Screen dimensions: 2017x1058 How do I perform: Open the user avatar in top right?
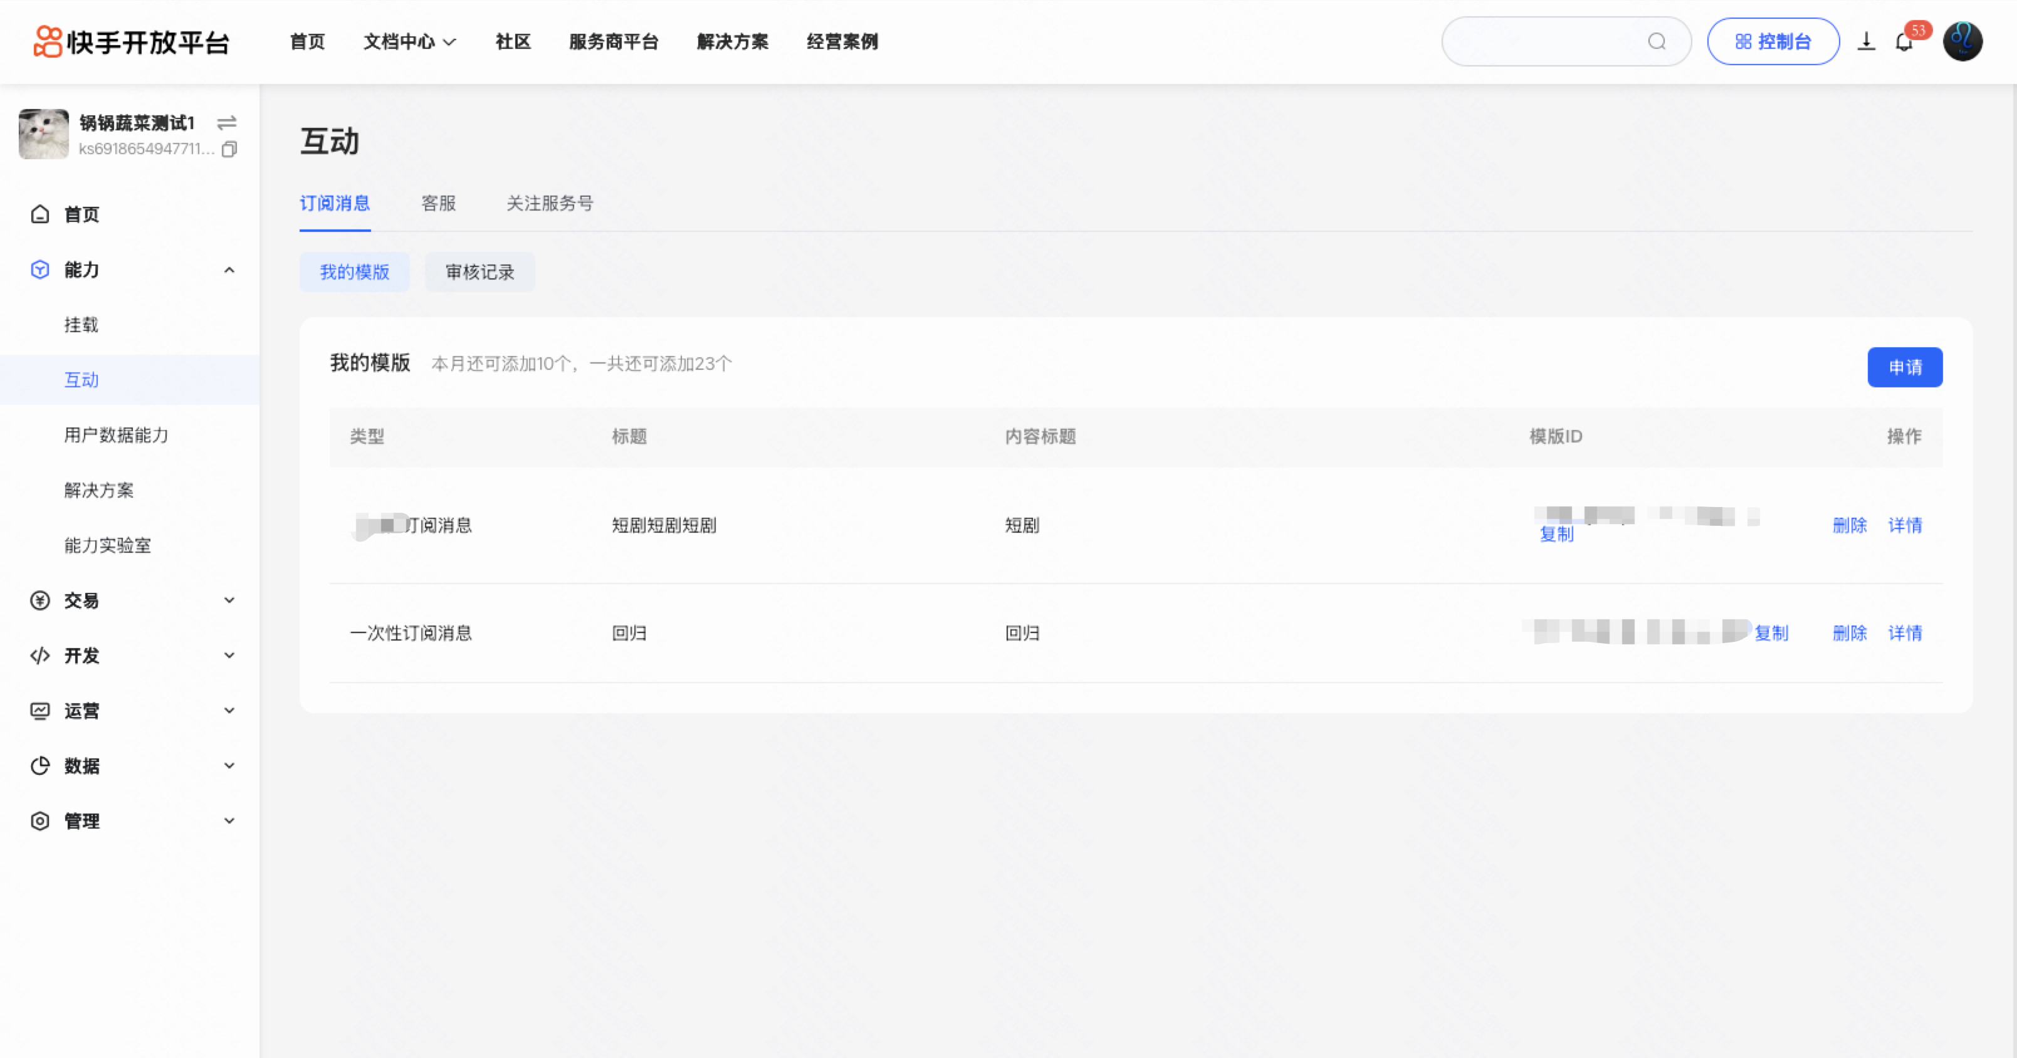pos(1962,41)
